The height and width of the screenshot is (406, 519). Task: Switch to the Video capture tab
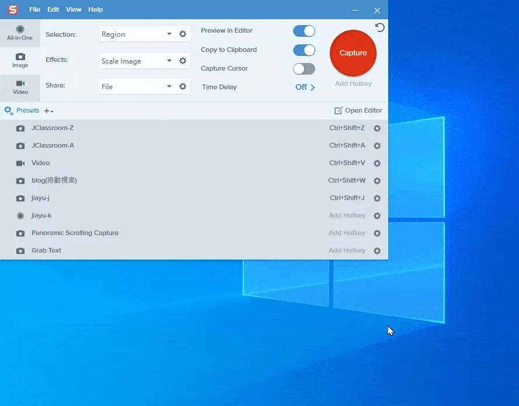pyautogui.click(x=20, y=87)
